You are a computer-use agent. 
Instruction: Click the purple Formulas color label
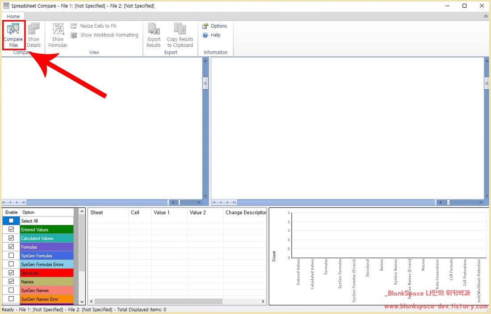[47, 247]
